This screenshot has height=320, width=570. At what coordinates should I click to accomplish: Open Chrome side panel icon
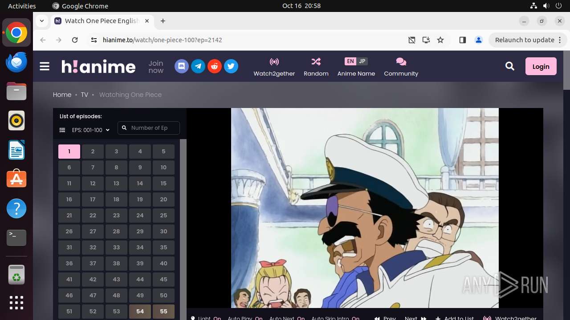[462, 40]
